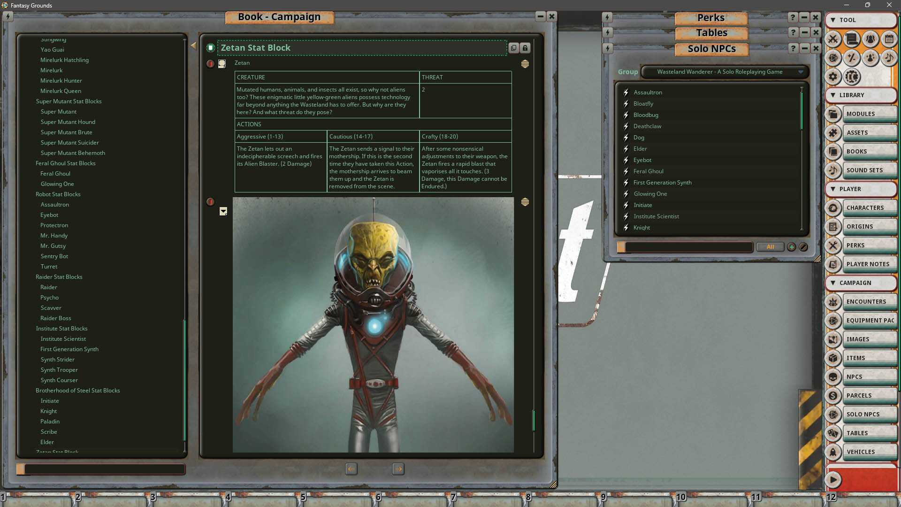Collapse the book index with the left triangle
Viewport: 901px width, 507px height.
coord(193,46)
